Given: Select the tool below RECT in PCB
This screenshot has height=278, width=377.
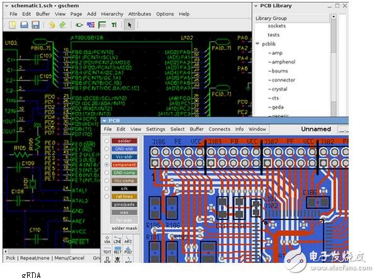Looking at the screenshot, I should tap(117, 259).
